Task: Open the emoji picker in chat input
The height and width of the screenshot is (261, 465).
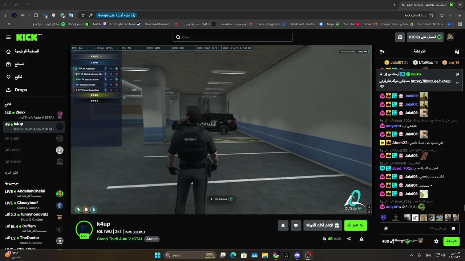Action: [x=453, y=228]
